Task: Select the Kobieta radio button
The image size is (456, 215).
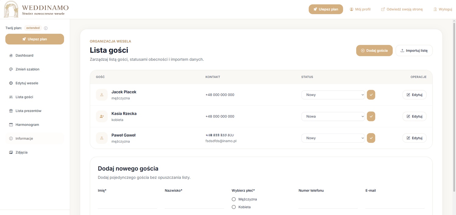Action: [x=234, y=207]
